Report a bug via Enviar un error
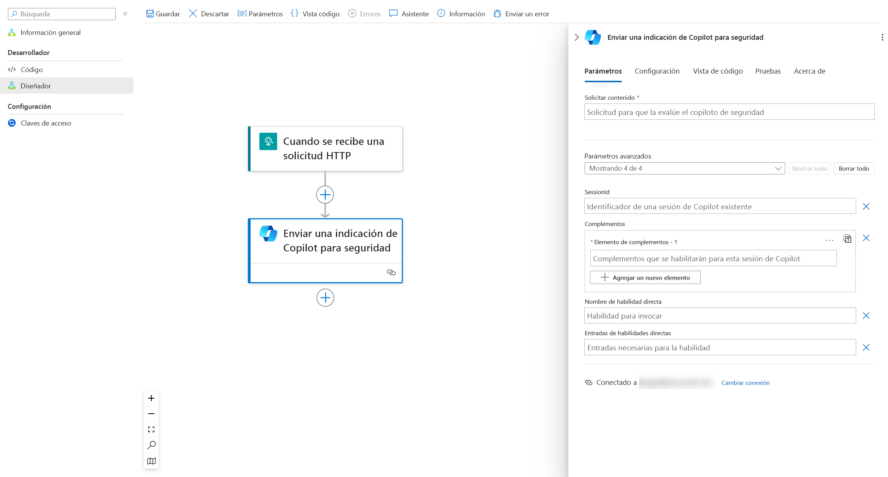The width and height of the screenshot is (888, 477). coord(521,14)
